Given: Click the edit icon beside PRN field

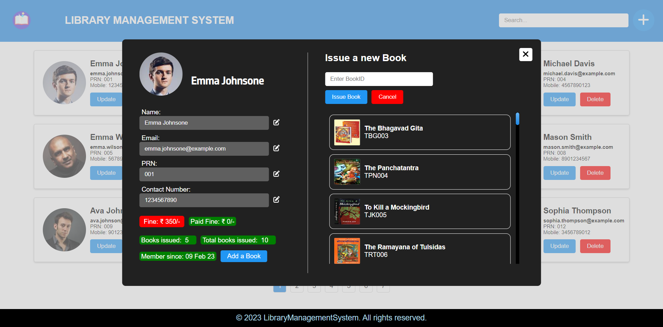Looking at the screenshot, I should tap(276, 174).
